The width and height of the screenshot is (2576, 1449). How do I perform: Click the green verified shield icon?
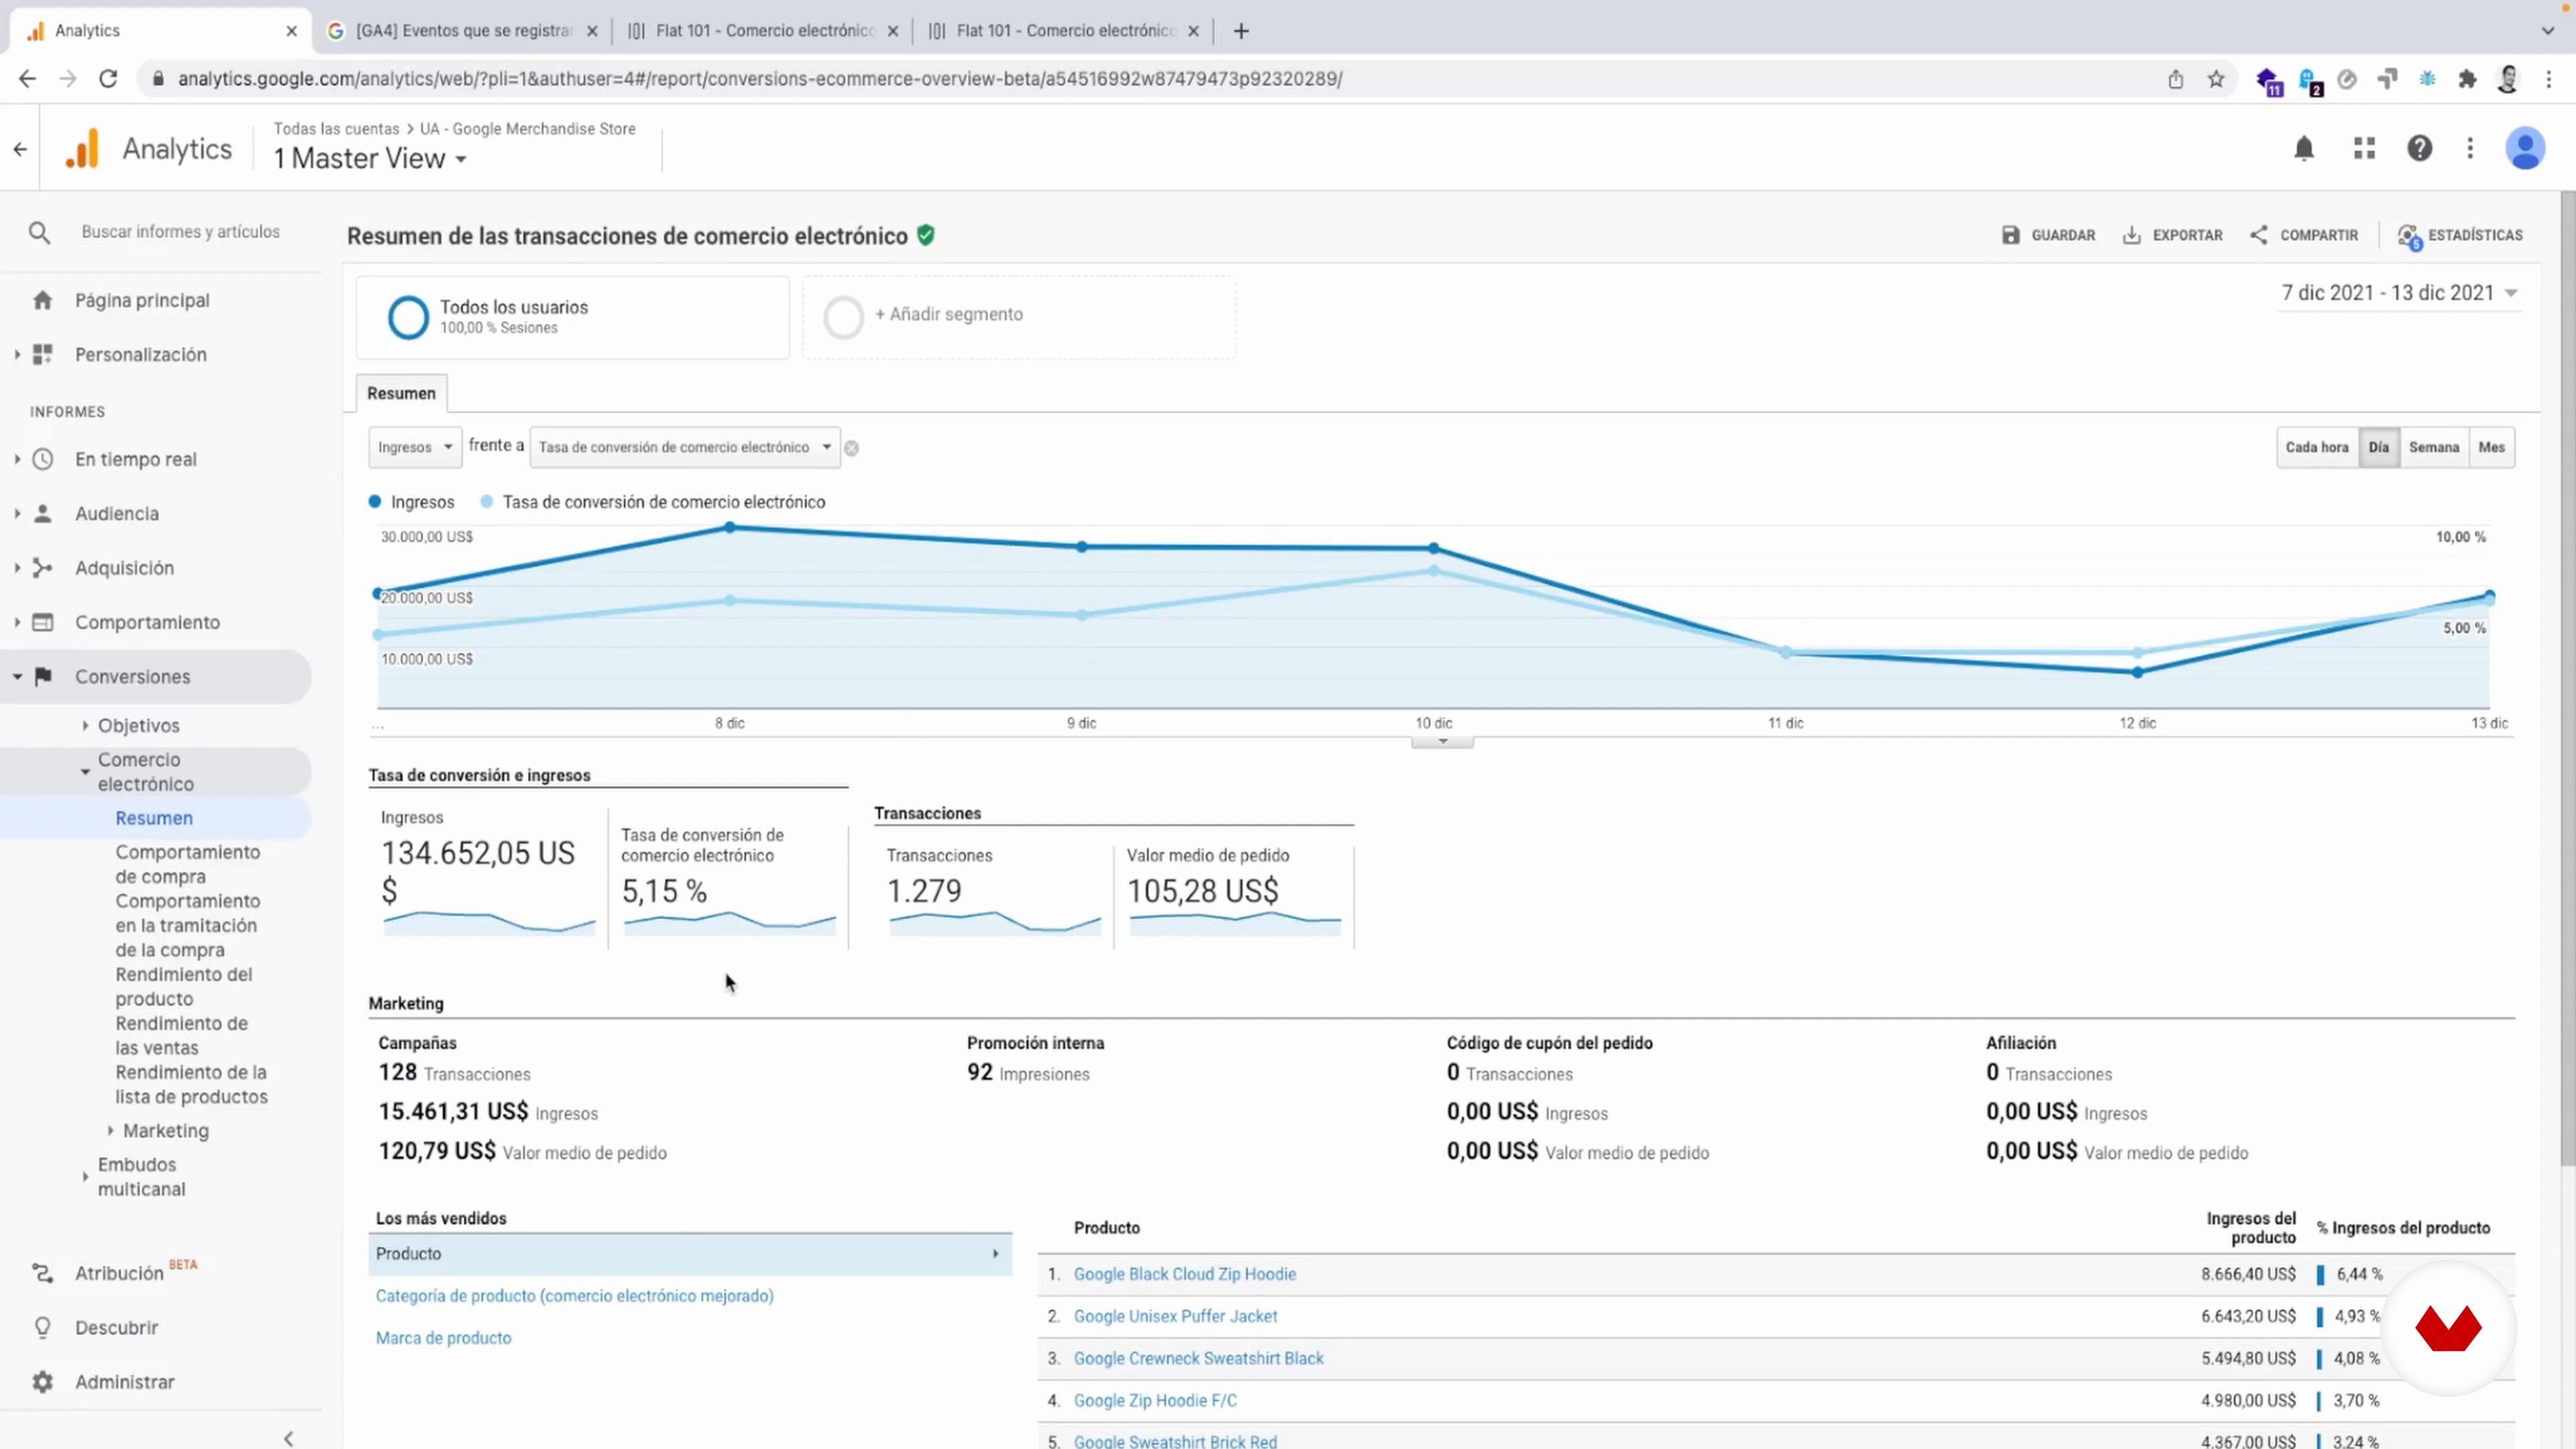click(x=926, y=235)
